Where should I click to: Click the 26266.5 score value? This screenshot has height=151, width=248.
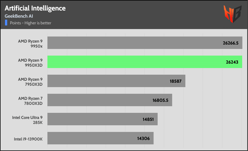tap(231, 43)
